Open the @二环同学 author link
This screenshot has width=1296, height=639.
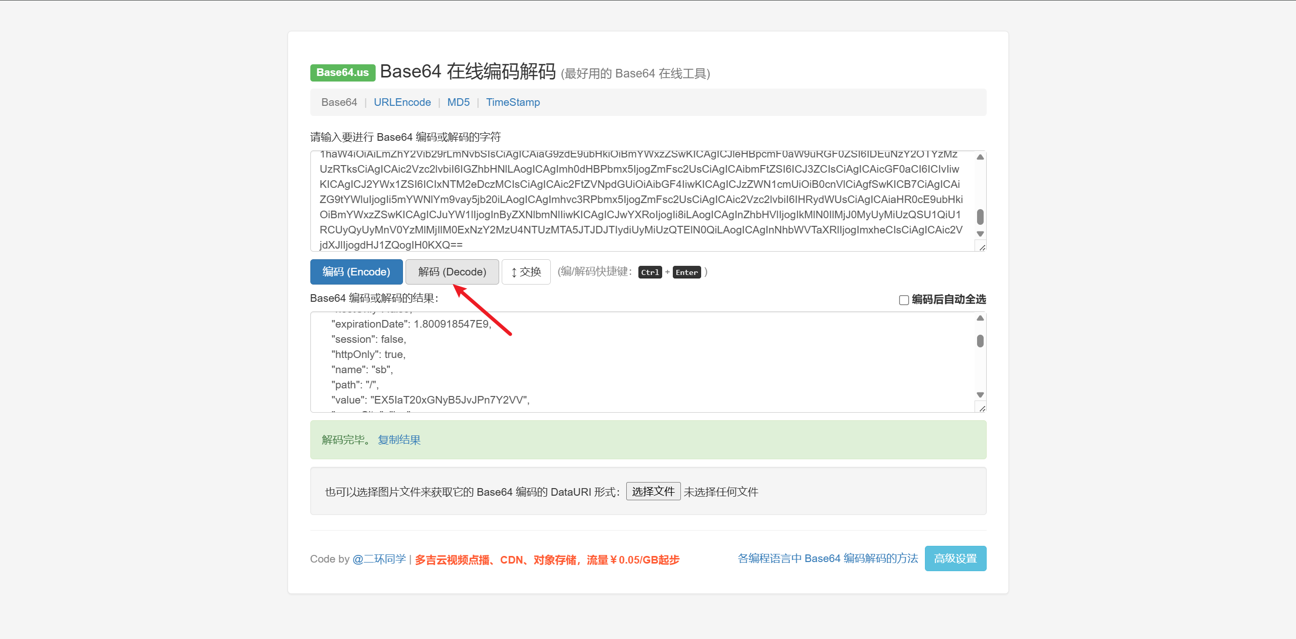pyautogui.click(x=379, y=559)
